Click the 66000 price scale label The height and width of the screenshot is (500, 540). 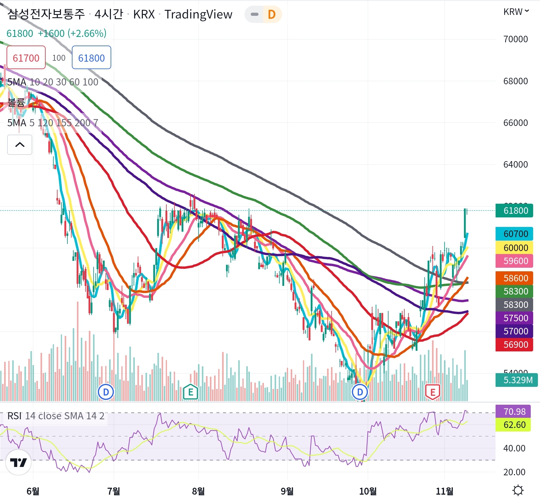point(516,123)
